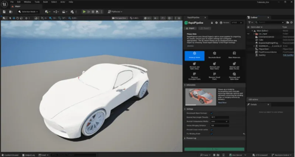Click the Save icon in main toolbar
This screenshot has width=295, height=157.
click(x=5, y=11)
